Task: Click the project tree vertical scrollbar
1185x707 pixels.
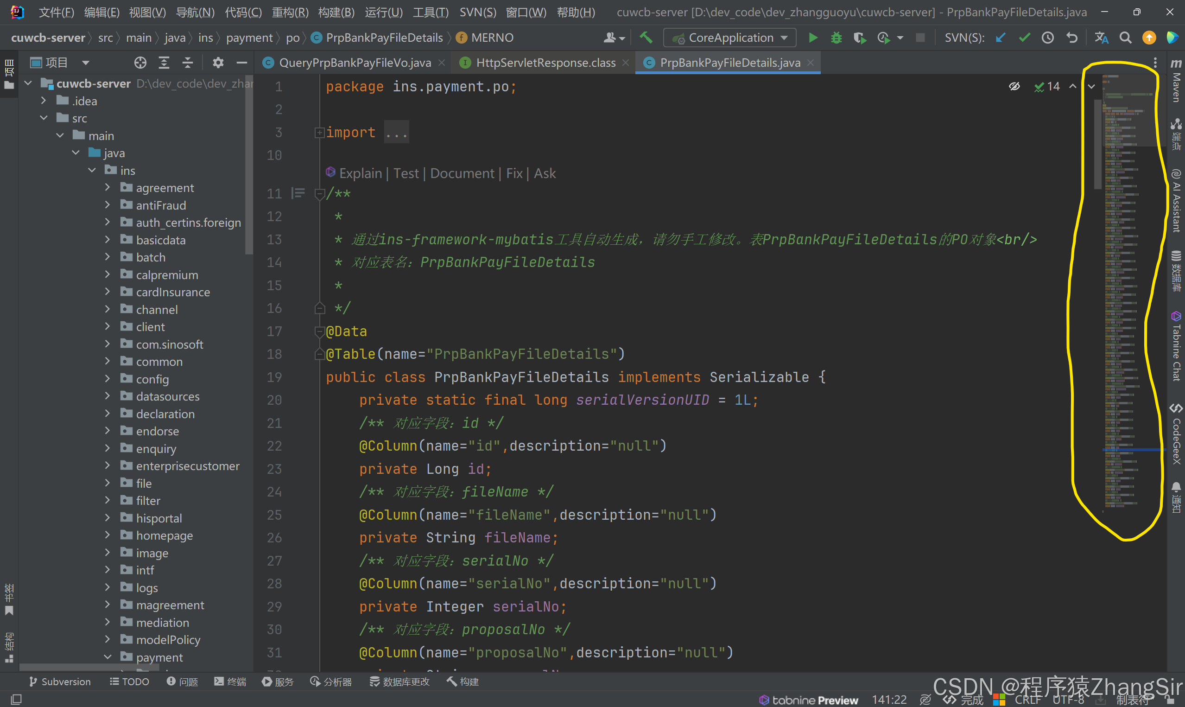Action: point(249,165)
